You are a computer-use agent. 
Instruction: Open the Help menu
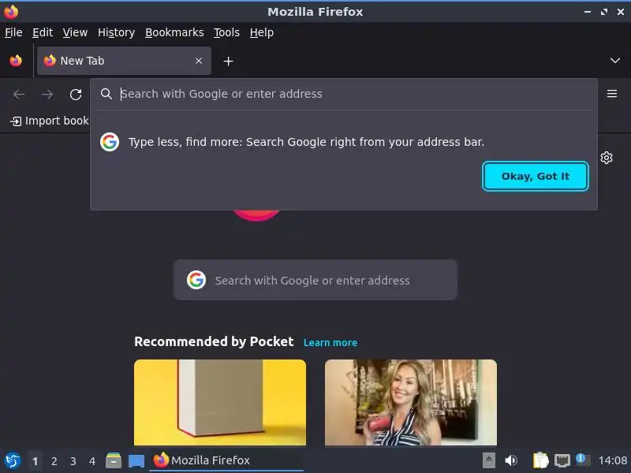click(262, 32)
